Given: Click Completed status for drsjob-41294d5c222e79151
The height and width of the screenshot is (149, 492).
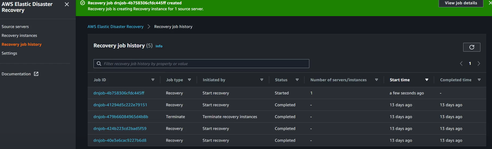Looking at the screenshot, I should (x=285, y=105).
